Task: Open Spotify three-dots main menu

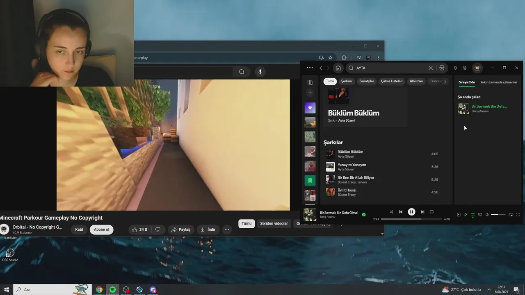Action: tap(310, 68)
